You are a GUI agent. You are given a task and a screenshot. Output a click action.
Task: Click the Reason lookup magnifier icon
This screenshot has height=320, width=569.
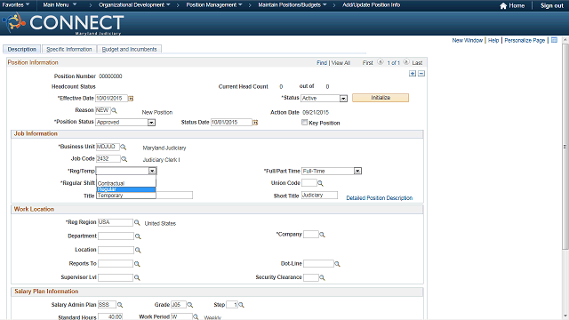(x=114, y=110)
